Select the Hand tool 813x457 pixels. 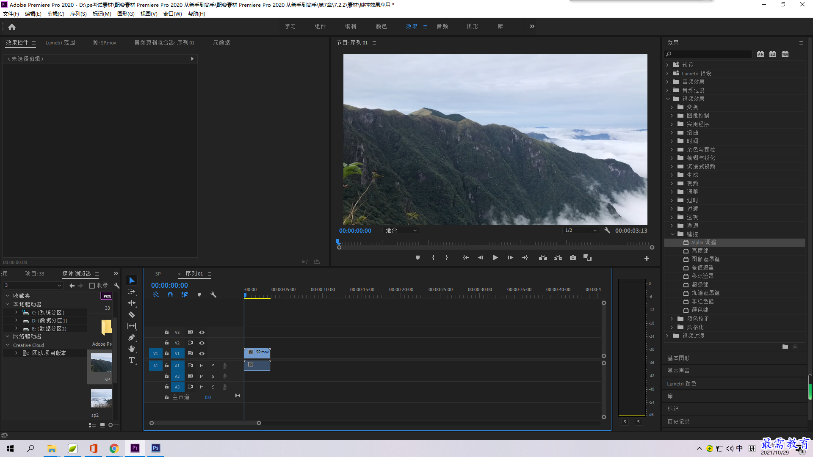coord(132,349)
